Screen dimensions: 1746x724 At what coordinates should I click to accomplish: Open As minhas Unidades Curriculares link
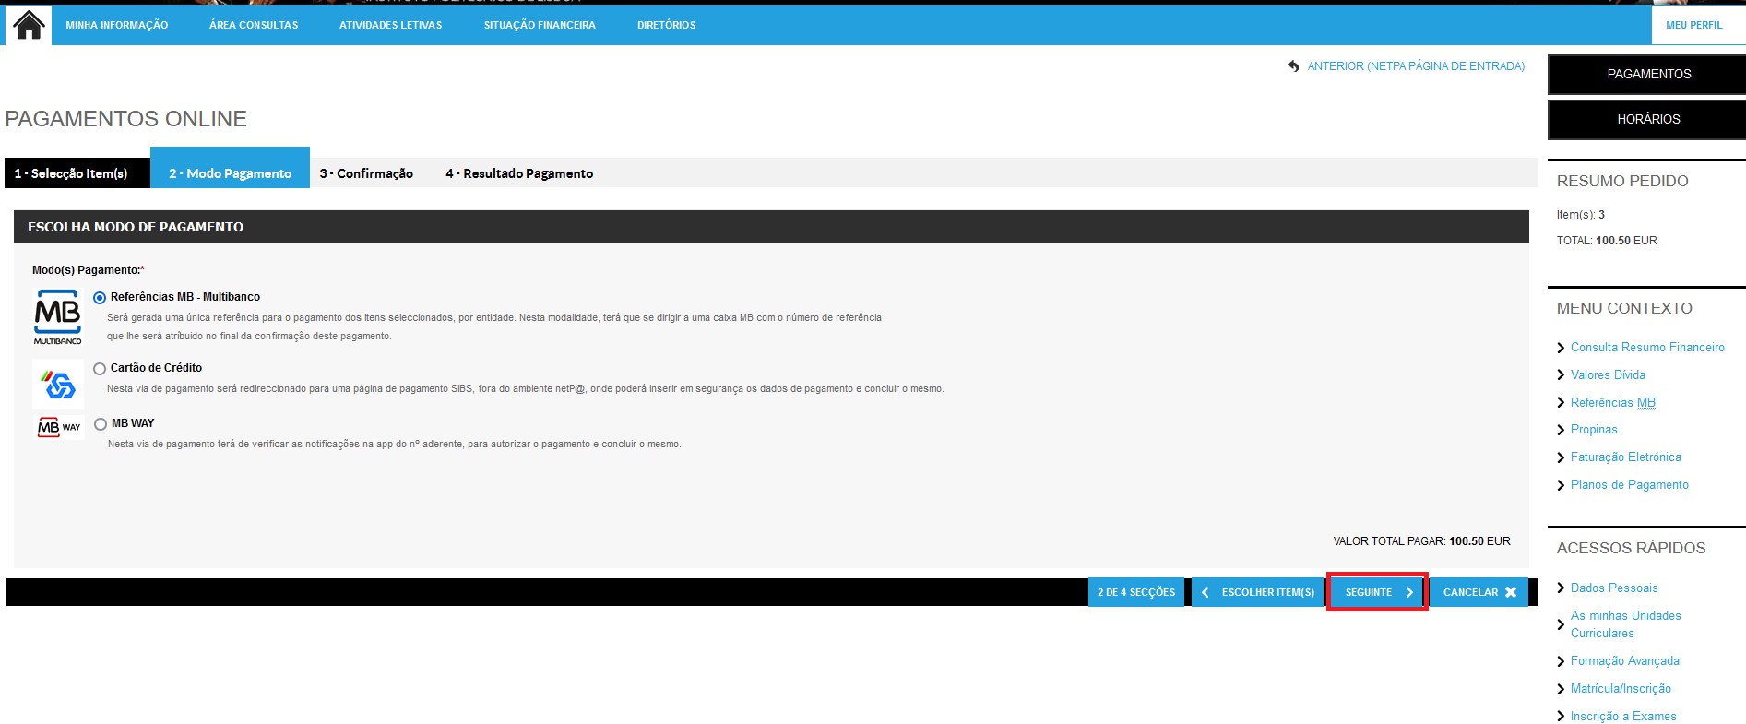pos(1625,624)
